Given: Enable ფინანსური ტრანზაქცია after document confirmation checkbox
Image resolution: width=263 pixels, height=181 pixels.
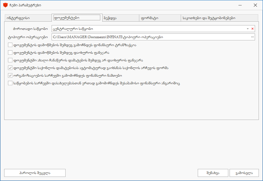Looking at the screenshot, I should (x=10, y=45).
